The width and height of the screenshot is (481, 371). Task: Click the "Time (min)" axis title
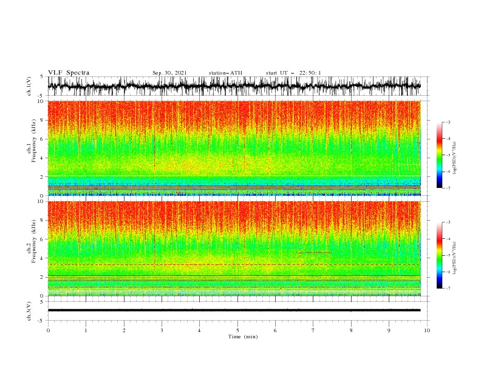pos(243,336)
